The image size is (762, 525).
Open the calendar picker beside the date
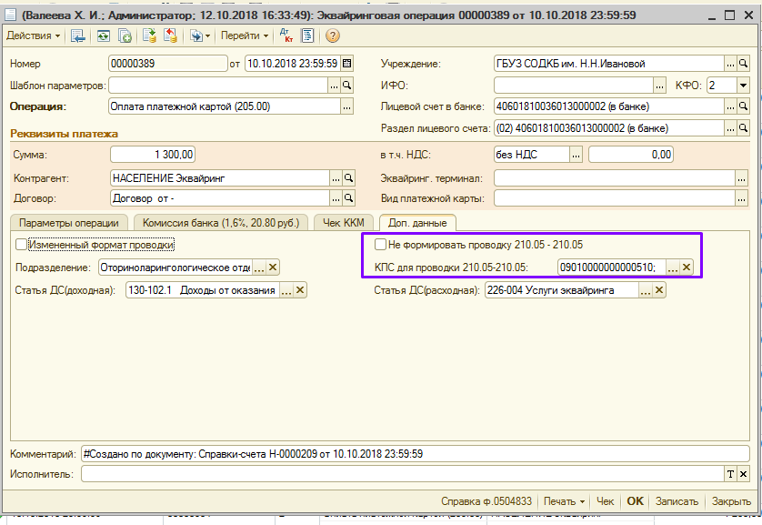point(346,64)
